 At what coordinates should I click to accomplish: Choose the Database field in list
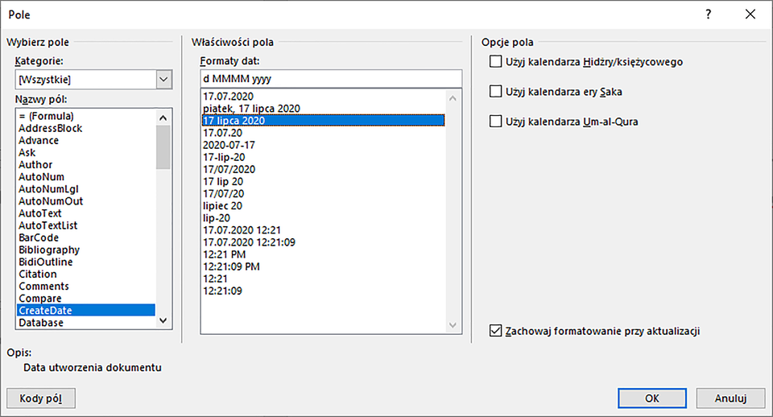pos(41,322)
